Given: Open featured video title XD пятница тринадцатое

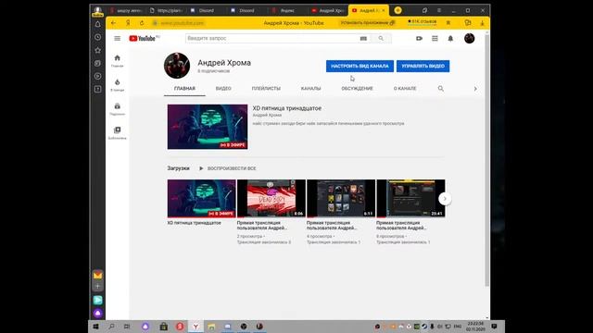Looking at the screenshot, I should [x=286, y=108].
